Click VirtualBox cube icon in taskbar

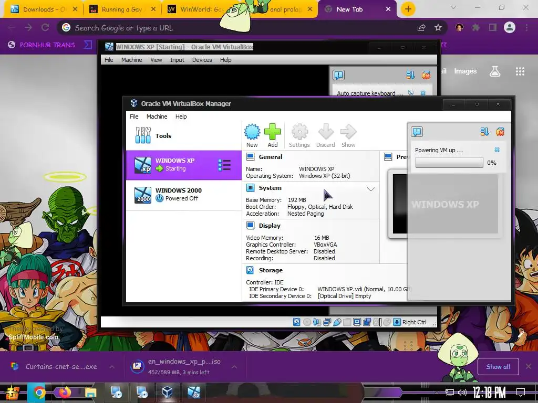click(x=167, y=392)
